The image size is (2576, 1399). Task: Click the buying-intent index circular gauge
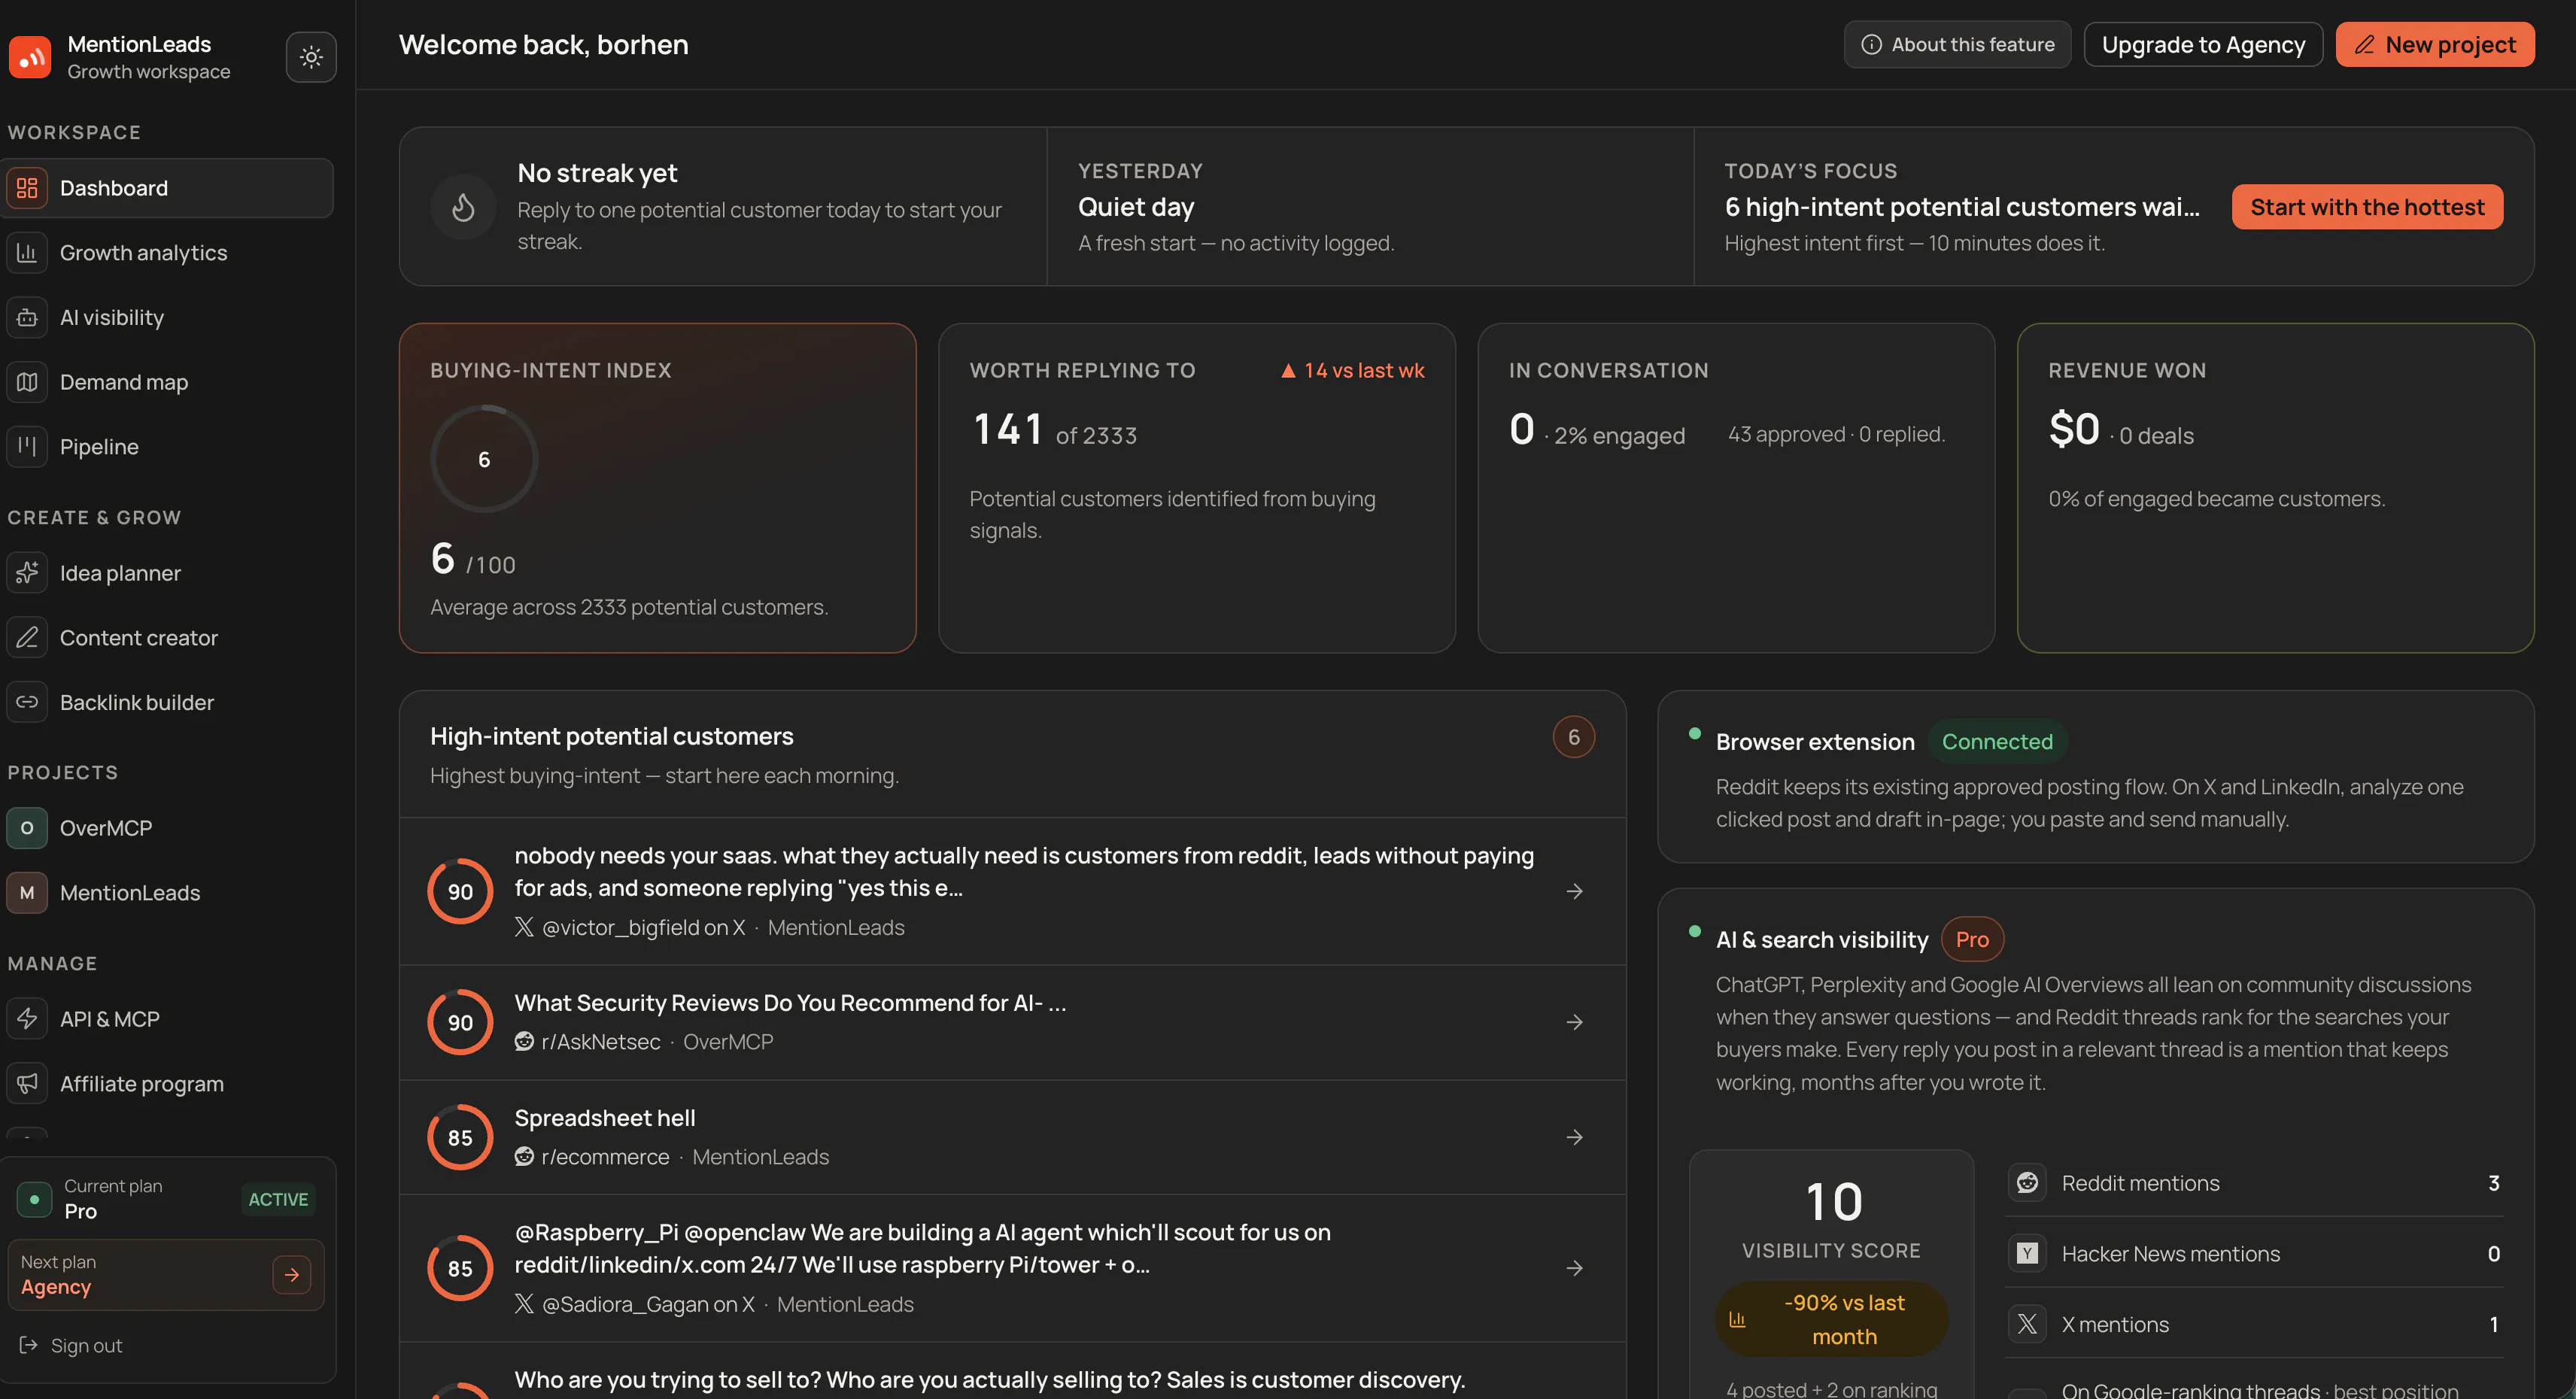coord(484,459)
